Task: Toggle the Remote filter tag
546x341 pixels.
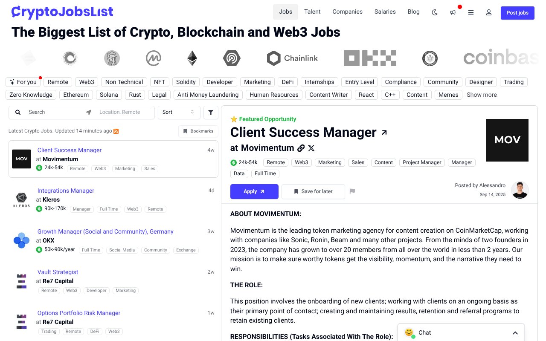Action: (58, 82)
